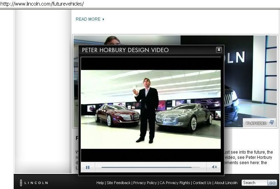This screenshot has width=280, height=189.
Task: Click the video frame showing the presenter
Action: (x=151, y=109)
